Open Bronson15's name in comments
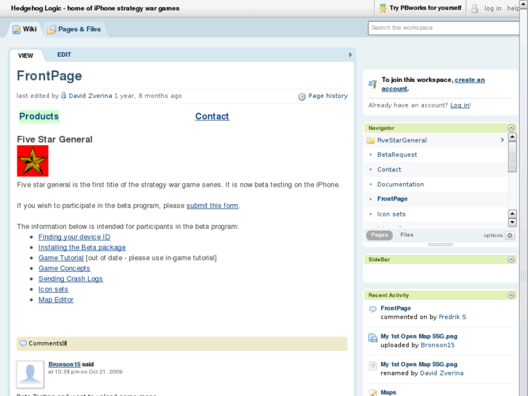The width and height of the screenshot is (528, 396). (65, 364)
